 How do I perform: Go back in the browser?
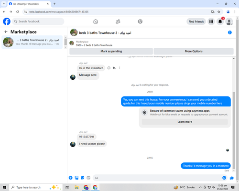4,12
